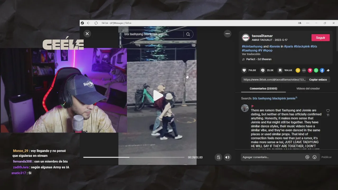Click the #blackpink hashtag

click(302, 46)
